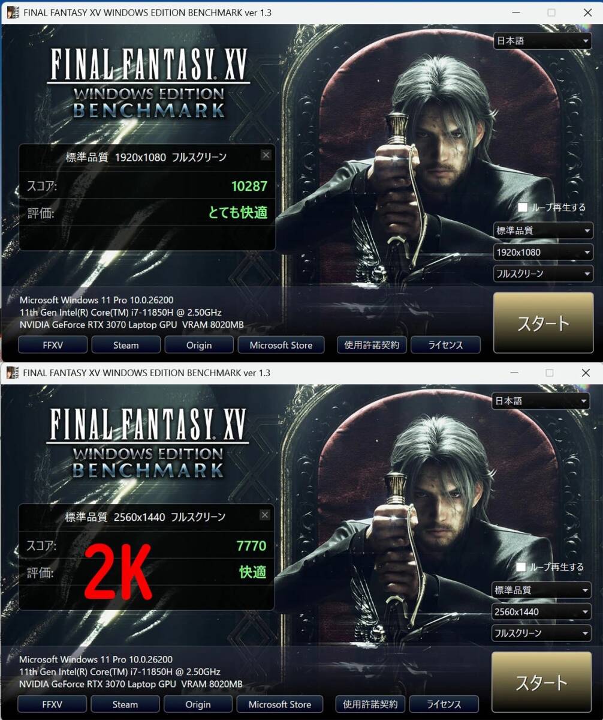Screen dimensions: 603x720
Task: Click the app icon in bottom window title bar
Action: pyautogui.click(x=11, y=373)
